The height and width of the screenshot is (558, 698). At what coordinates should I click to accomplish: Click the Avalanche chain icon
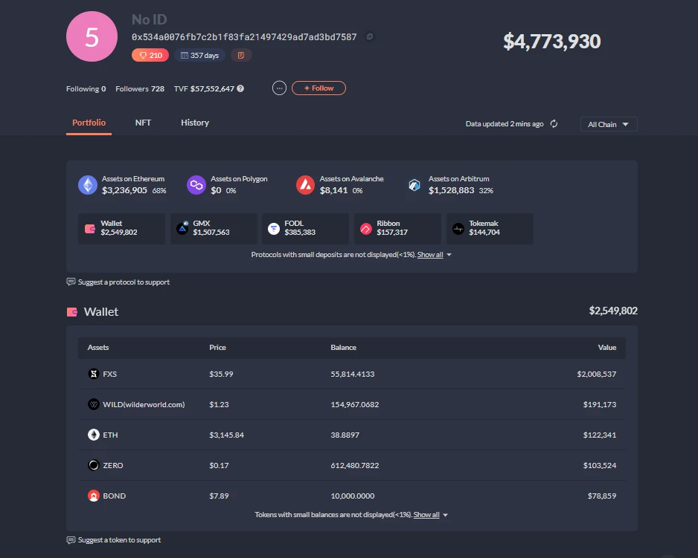point(305,185)
